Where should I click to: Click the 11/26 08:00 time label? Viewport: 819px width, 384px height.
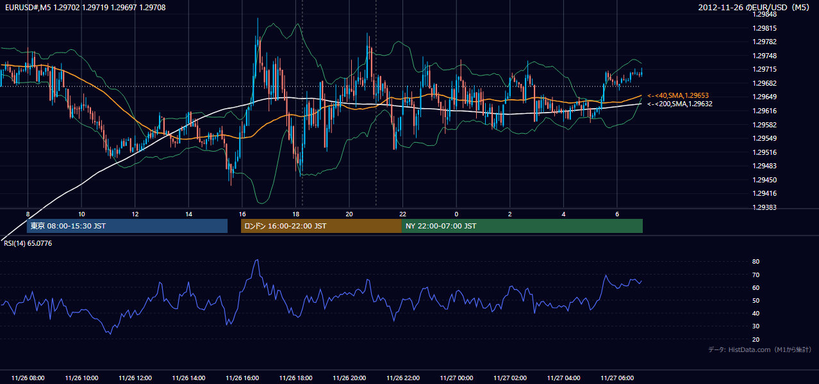(28, 378)
